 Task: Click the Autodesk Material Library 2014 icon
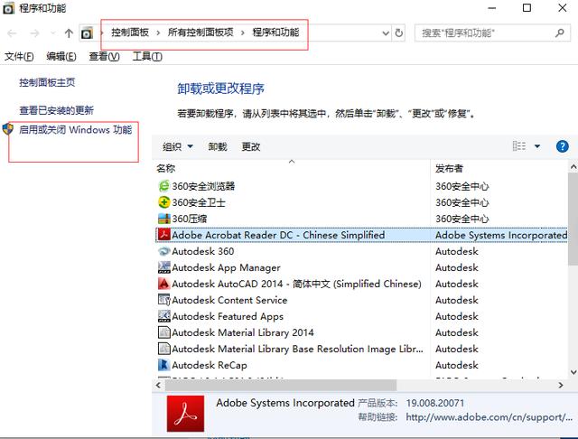[x=163, y=332]
